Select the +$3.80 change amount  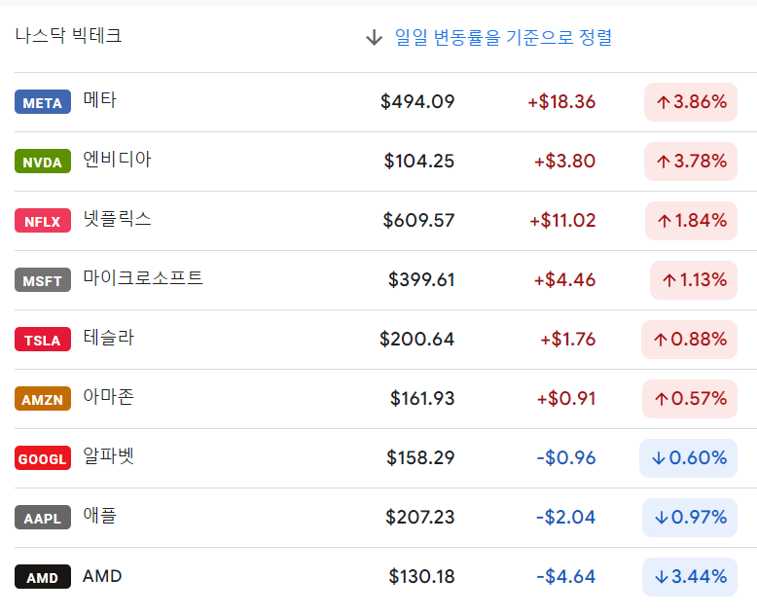point(564,162)
